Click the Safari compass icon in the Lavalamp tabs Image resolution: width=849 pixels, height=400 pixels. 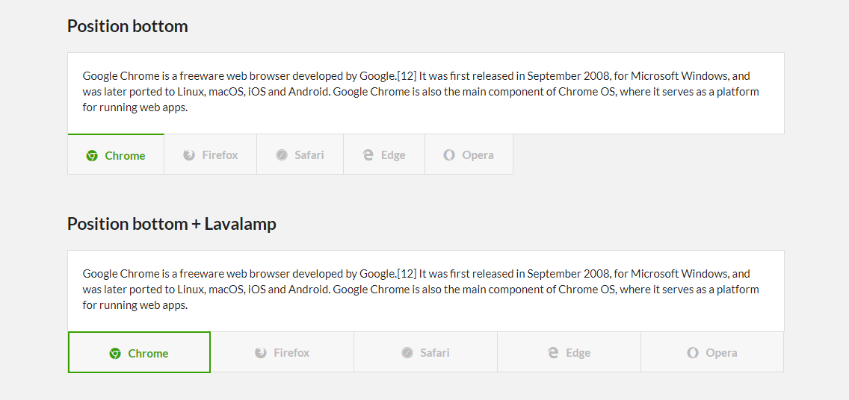tap(407, 353)
